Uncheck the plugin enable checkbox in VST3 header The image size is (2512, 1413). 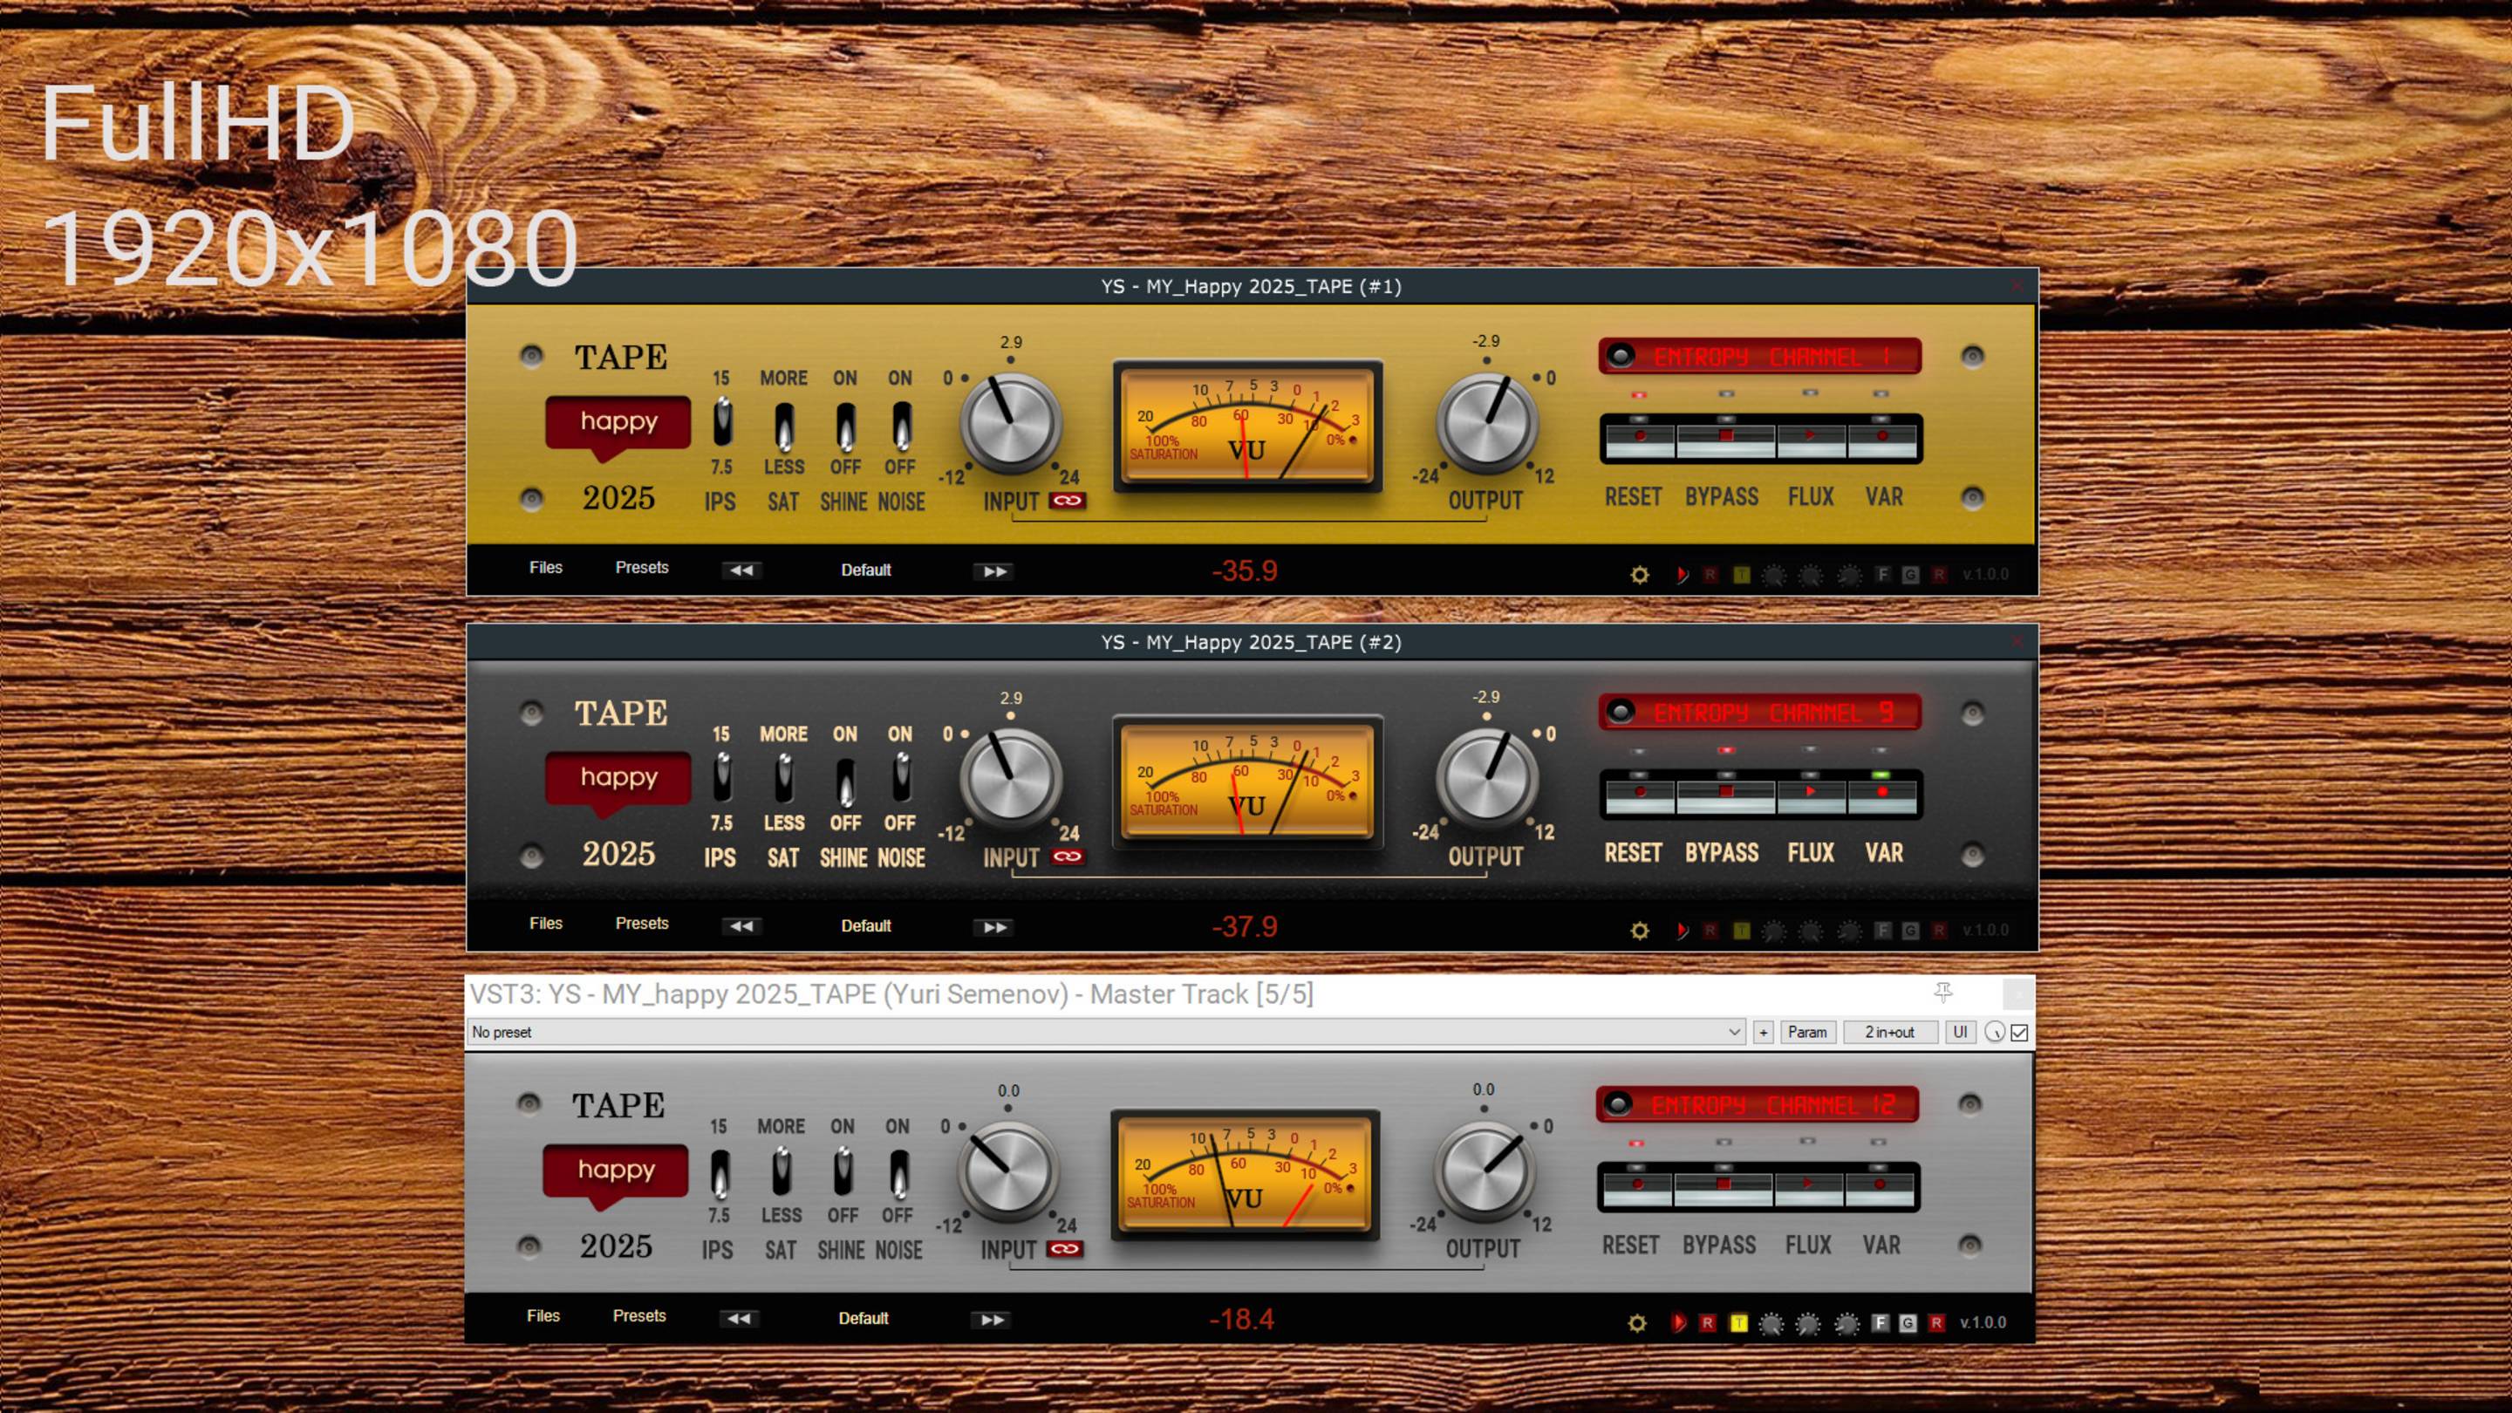[x=2019, y=1032]
